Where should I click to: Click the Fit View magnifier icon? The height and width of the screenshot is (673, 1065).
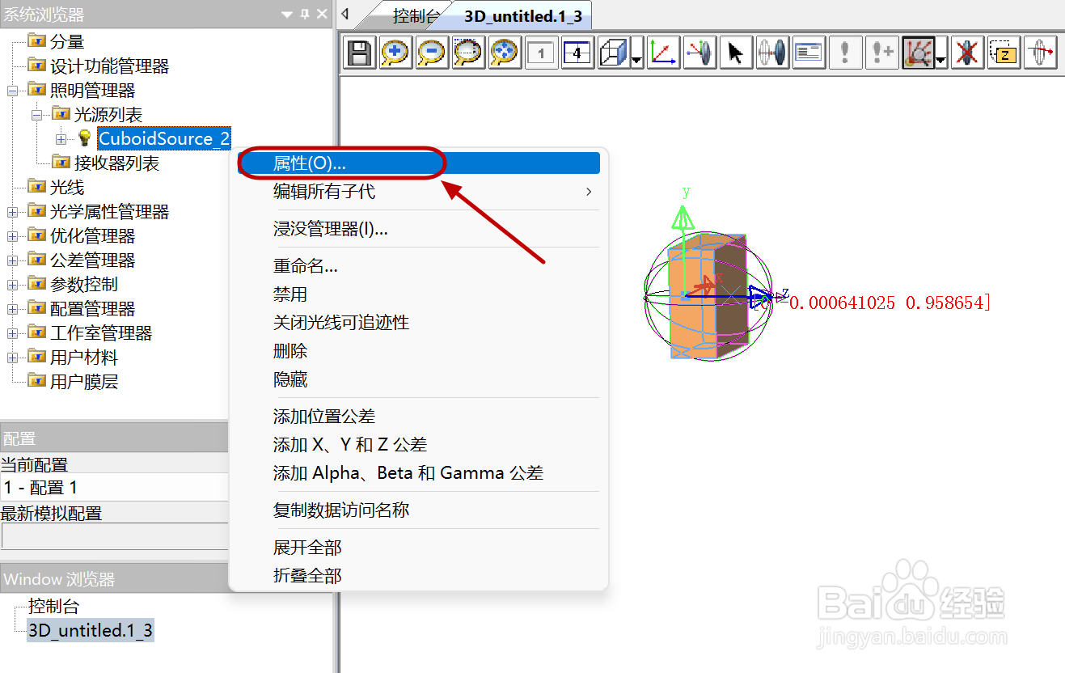click(x=504, y=52)
